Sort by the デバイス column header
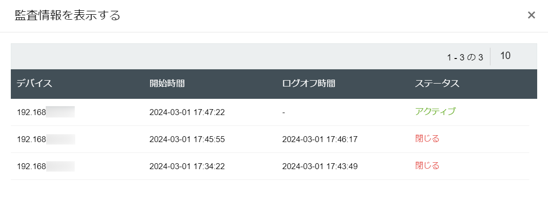This screenshot has width=548, height=205. 34,84
